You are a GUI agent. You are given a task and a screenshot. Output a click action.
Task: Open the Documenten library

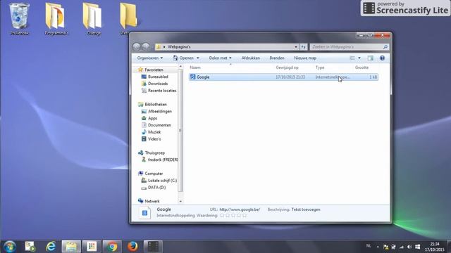[159, 125]
